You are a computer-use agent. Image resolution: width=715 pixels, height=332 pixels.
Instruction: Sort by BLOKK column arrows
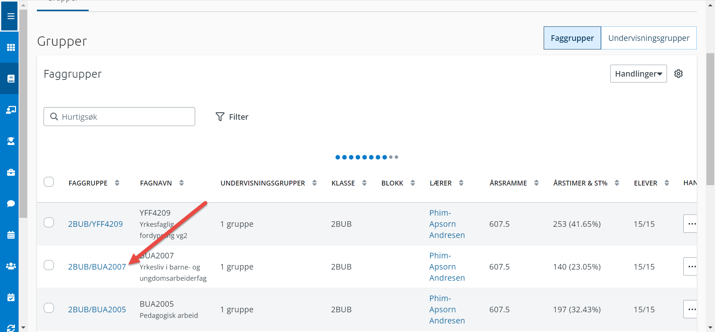pyautogui.click(x=413, y=183)
